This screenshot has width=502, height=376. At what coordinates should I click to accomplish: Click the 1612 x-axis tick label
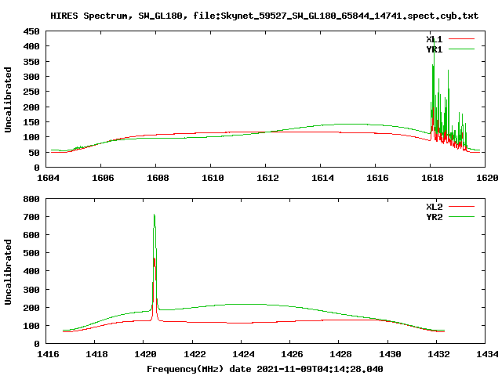[x=267, y=178]
